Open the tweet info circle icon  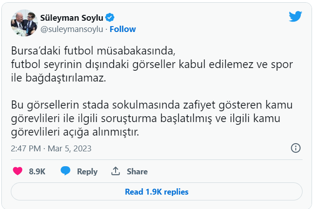click(296, 148)
